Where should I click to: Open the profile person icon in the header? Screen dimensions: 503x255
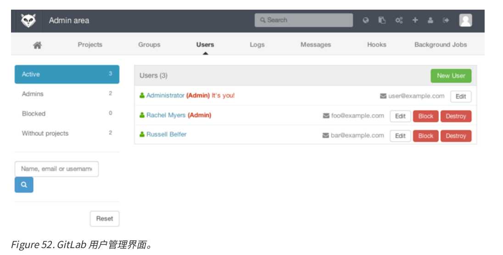point(430,20)
